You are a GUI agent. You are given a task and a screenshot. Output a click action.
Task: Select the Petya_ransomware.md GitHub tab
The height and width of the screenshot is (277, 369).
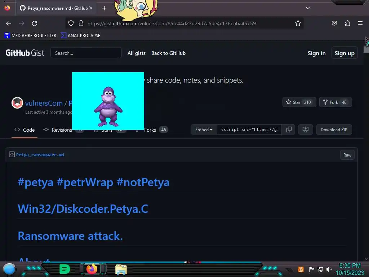coord(56,8)
